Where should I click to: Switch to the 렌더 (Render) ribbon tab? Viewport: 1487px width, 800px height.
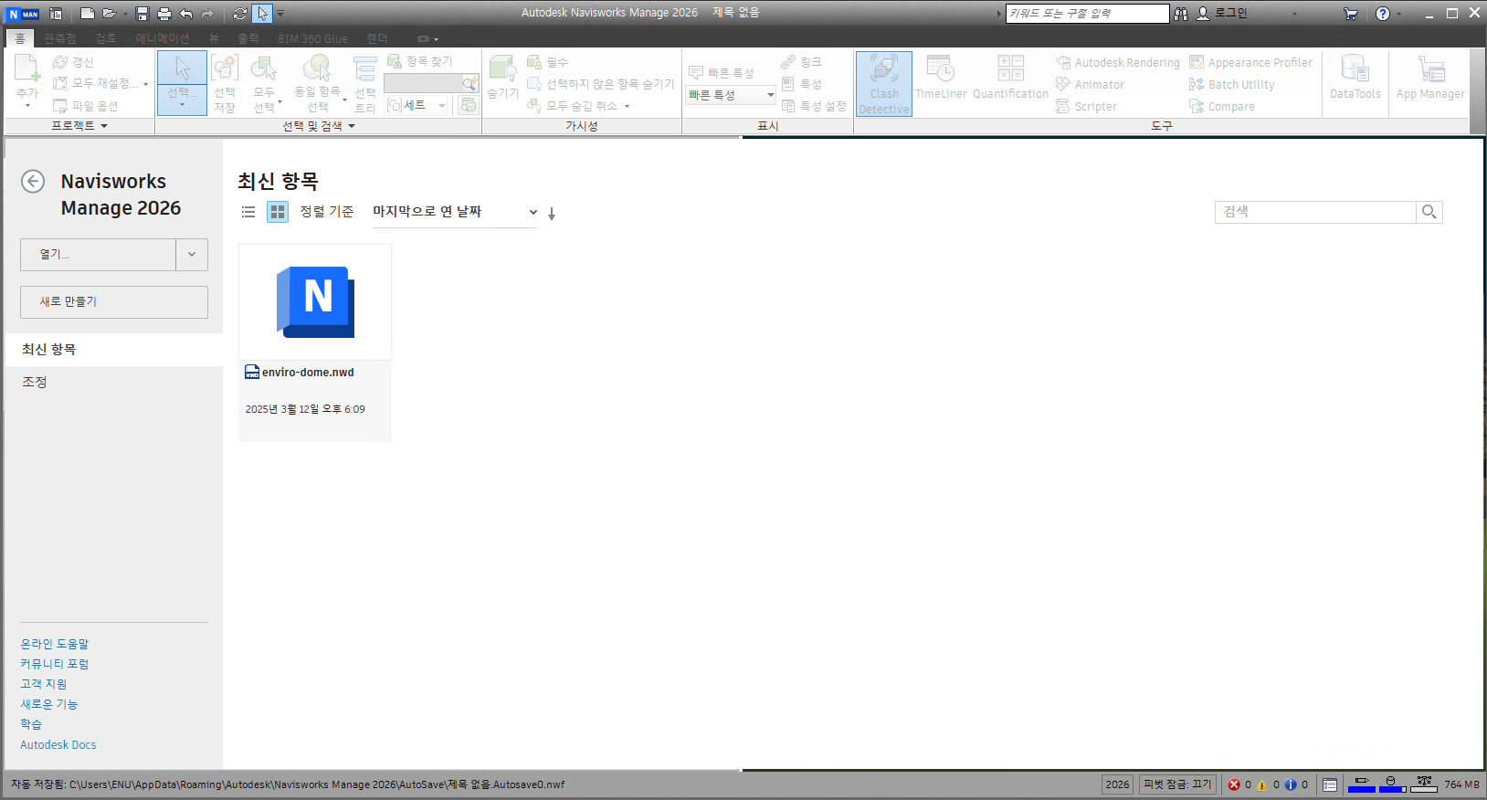coord(376,38)
